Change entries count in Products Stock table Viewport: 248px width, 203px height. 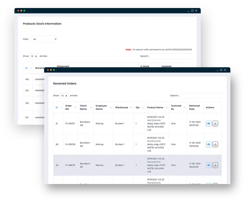(34, 56)
